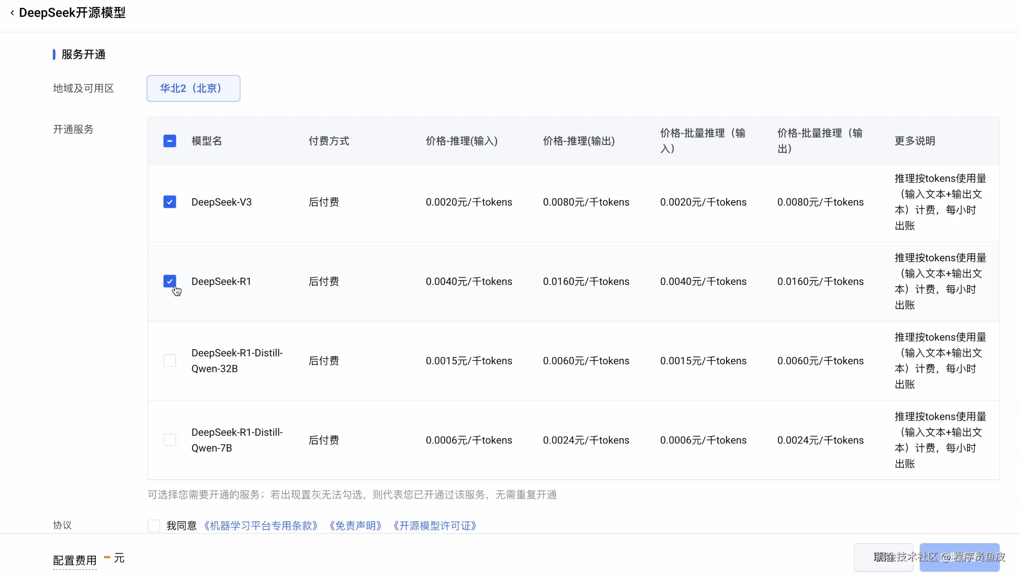Viewport: 1020px width, 577px height.
Task: Open the 开源模型许可证 link
Action: click(x=435, y=526)
